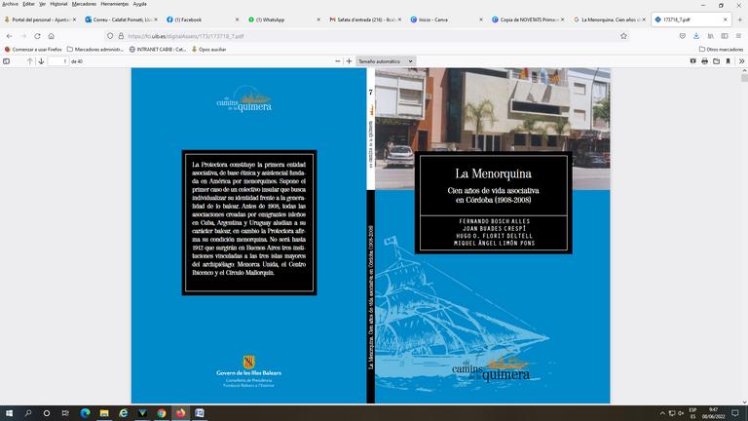Expand PDF viewer tools chevron menu
Viewport: 748px width, 421px height.
pyautogui.click(x=742, y=61)
